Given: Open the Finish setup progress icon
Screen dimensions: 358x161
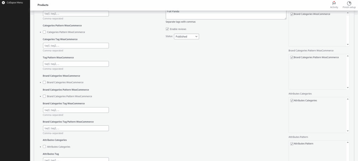Looking at the screenshot, I should coord(349,3).
